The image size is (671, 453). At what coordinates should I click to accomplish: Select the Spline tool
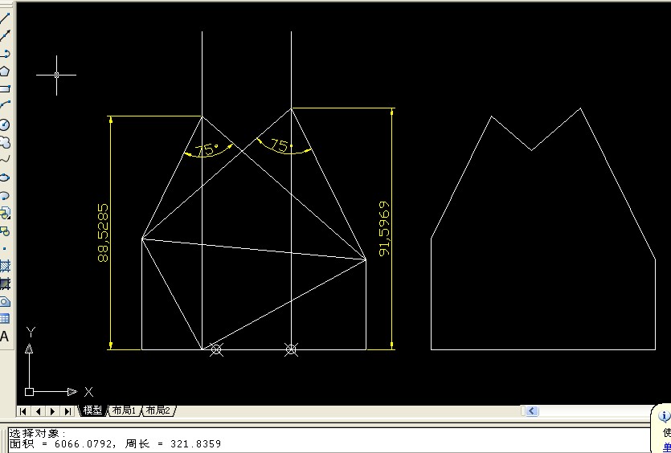click(5, 160)
